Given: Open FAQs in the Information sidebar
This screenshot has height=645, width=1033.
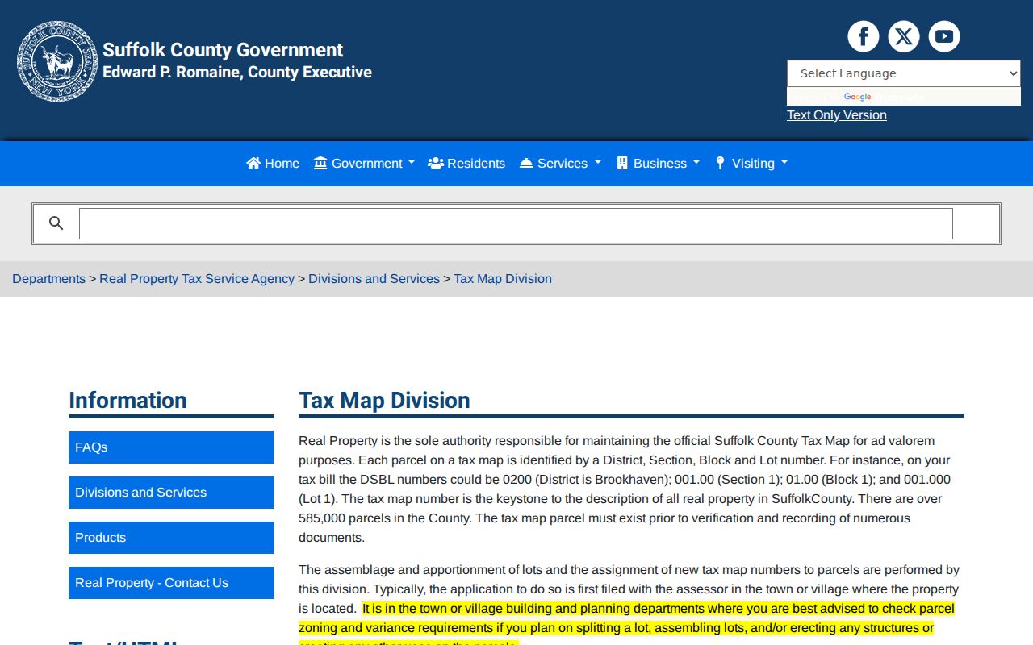Looking at the screenshot, I should pyautogui.click(x=171, y=447).
